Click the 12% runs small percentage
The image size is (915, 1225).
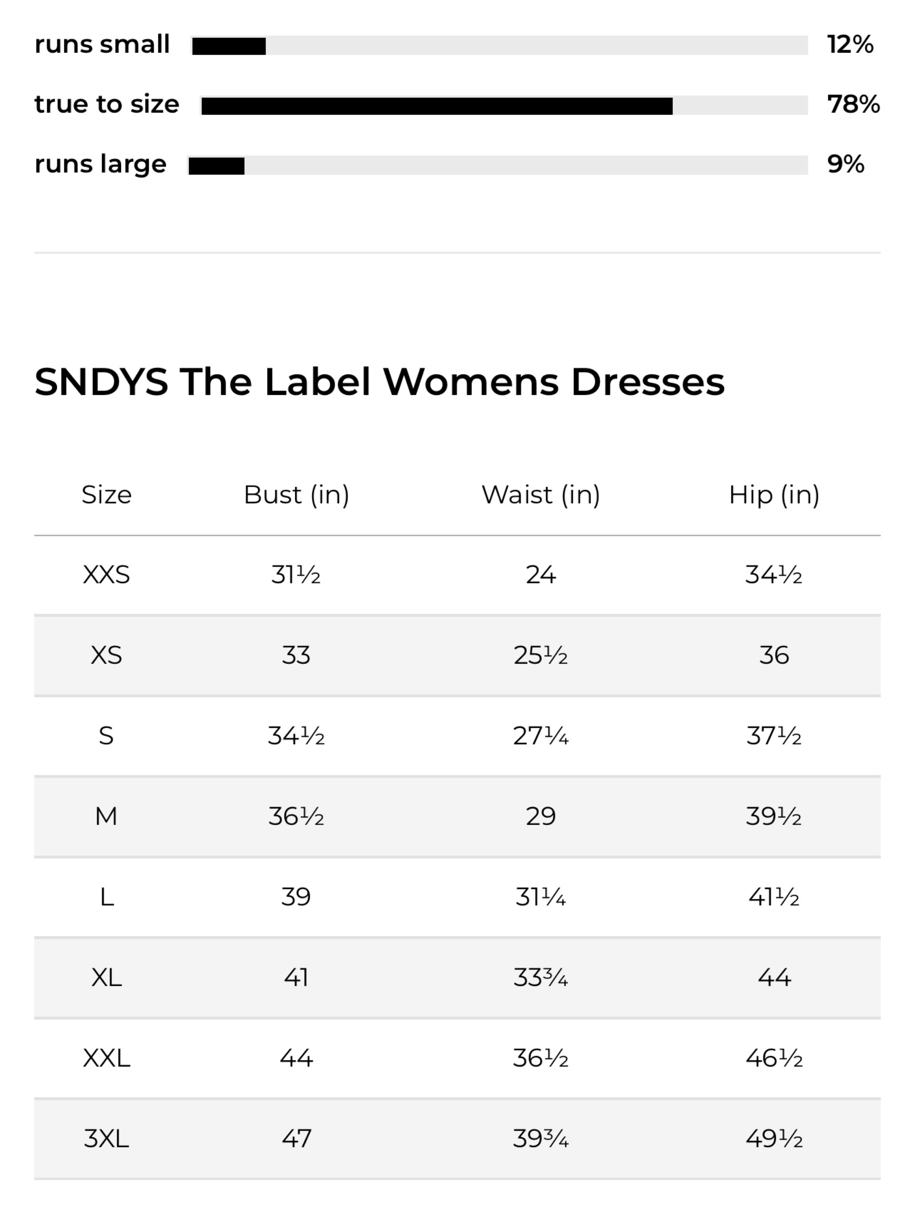tap(850, 44)
